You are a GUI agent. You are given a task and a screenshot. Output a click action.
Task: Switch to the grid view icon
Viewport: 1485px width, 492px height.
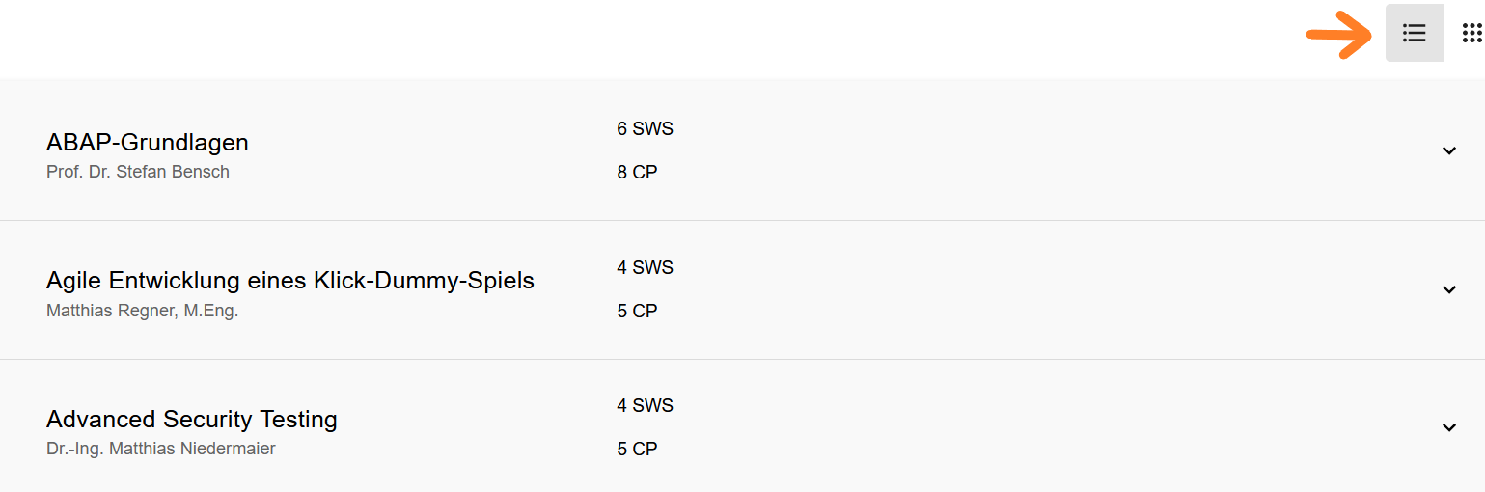(x=1471, y=33)
